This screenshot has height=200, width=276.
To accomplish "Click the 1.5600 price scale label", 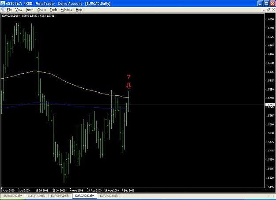I will coord(270,125).
